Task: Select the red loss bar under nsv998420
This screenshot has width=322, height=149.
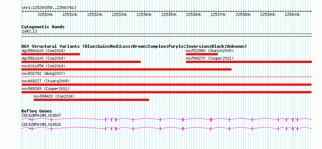Action: pyautogui.click(x=91, y=100)
